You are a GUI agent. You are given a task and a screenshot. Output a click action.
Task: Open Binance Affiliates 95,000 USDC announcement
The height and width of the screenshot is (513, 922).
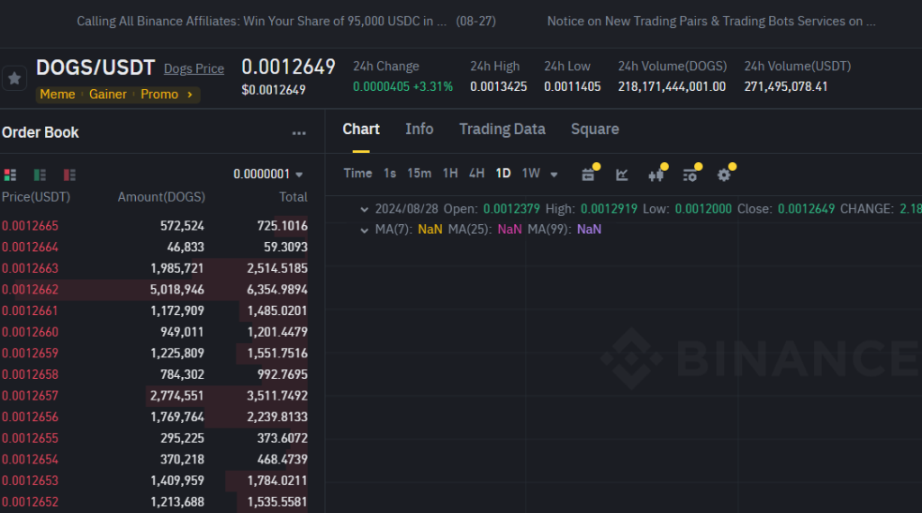click(x=286, y=22)
